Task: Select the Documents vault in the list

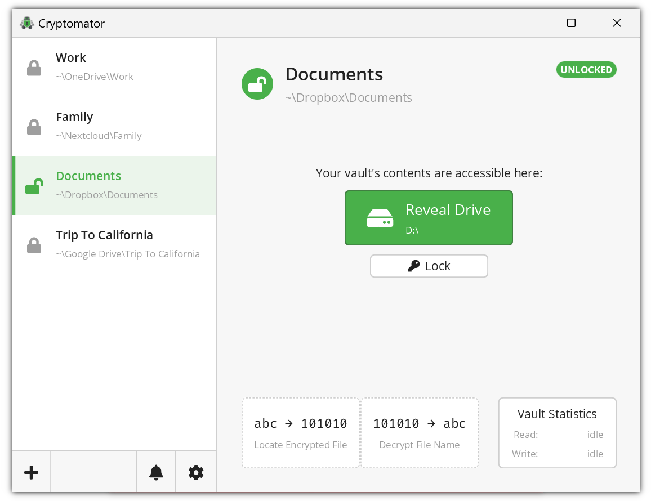Action: tap(114, 186)
